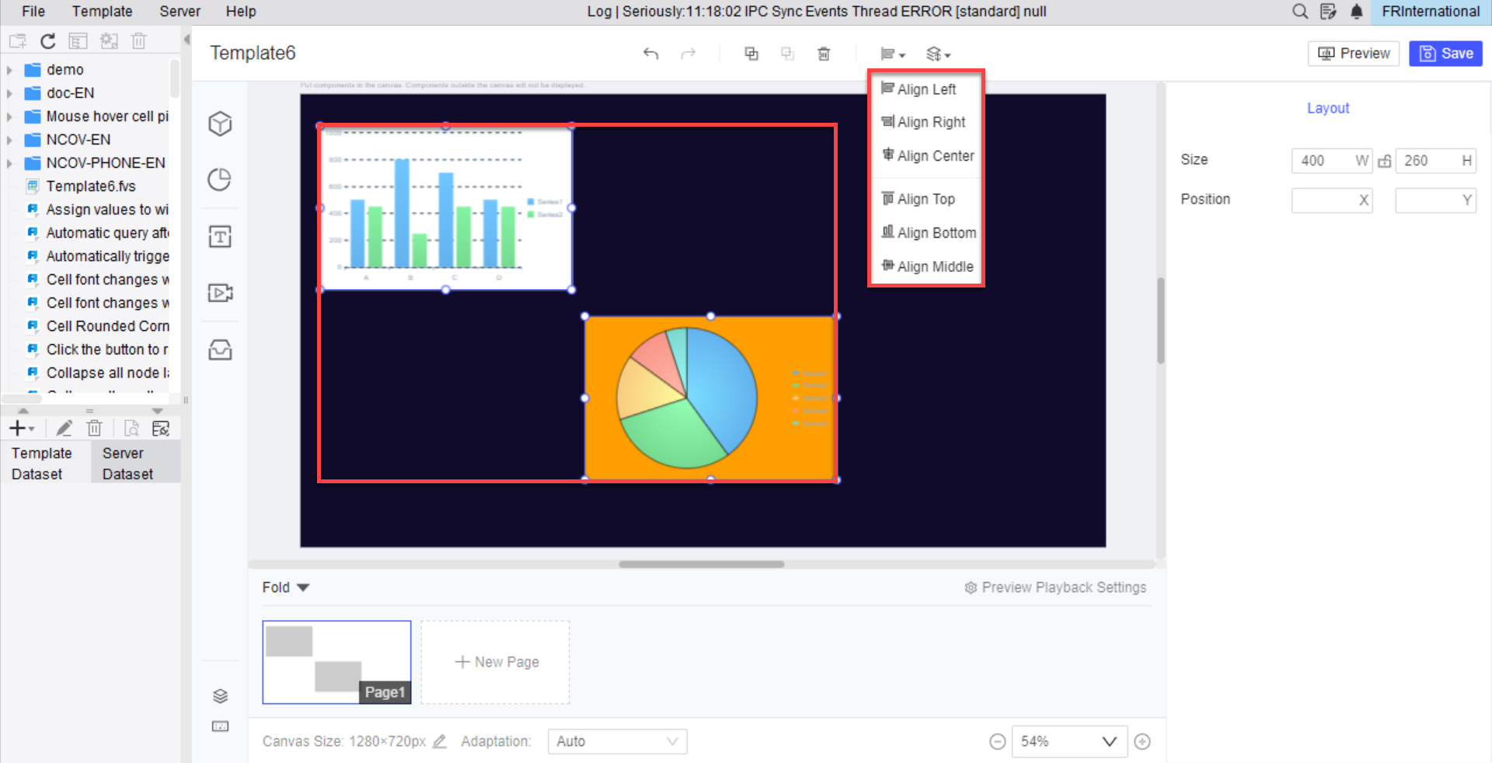This screenshot has height=763, width=1492.
Task: Zoom in with plus circle button
Action: [x=1142, y=741]
